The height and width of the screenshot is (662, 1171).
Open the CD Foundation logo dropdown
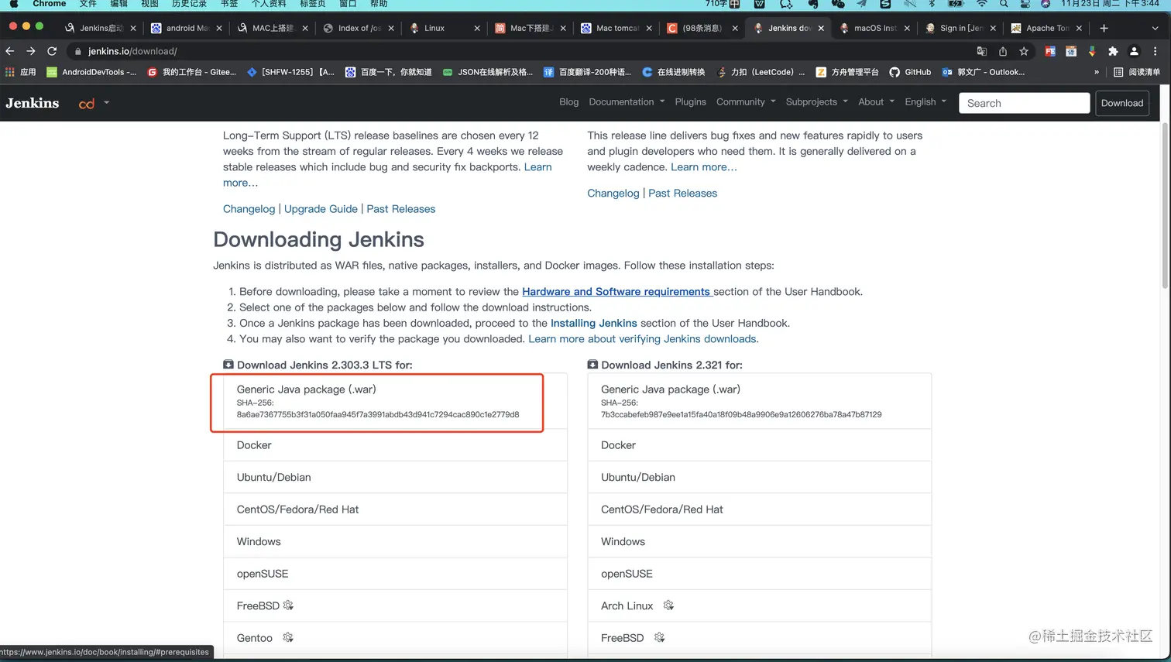point(94,103)
